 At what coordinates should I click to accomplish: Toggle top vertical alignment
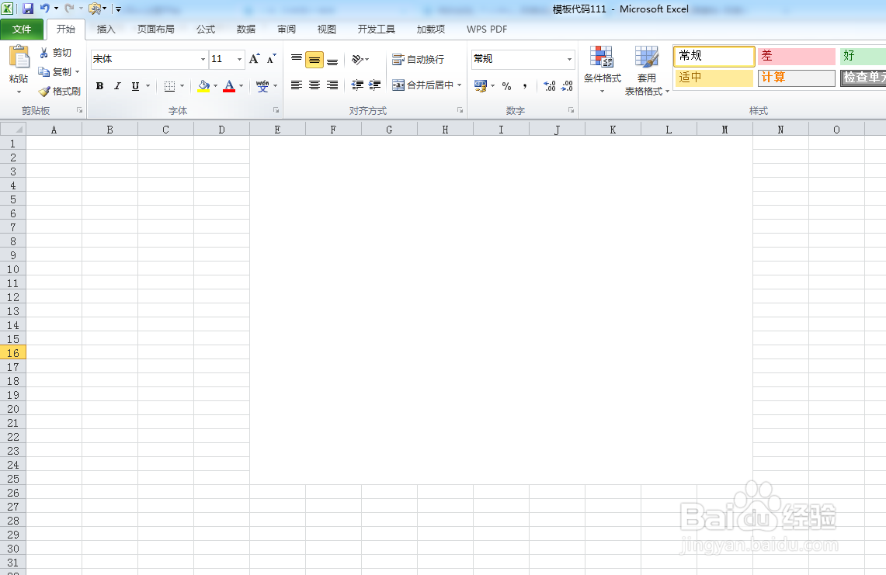pos(296,59)
